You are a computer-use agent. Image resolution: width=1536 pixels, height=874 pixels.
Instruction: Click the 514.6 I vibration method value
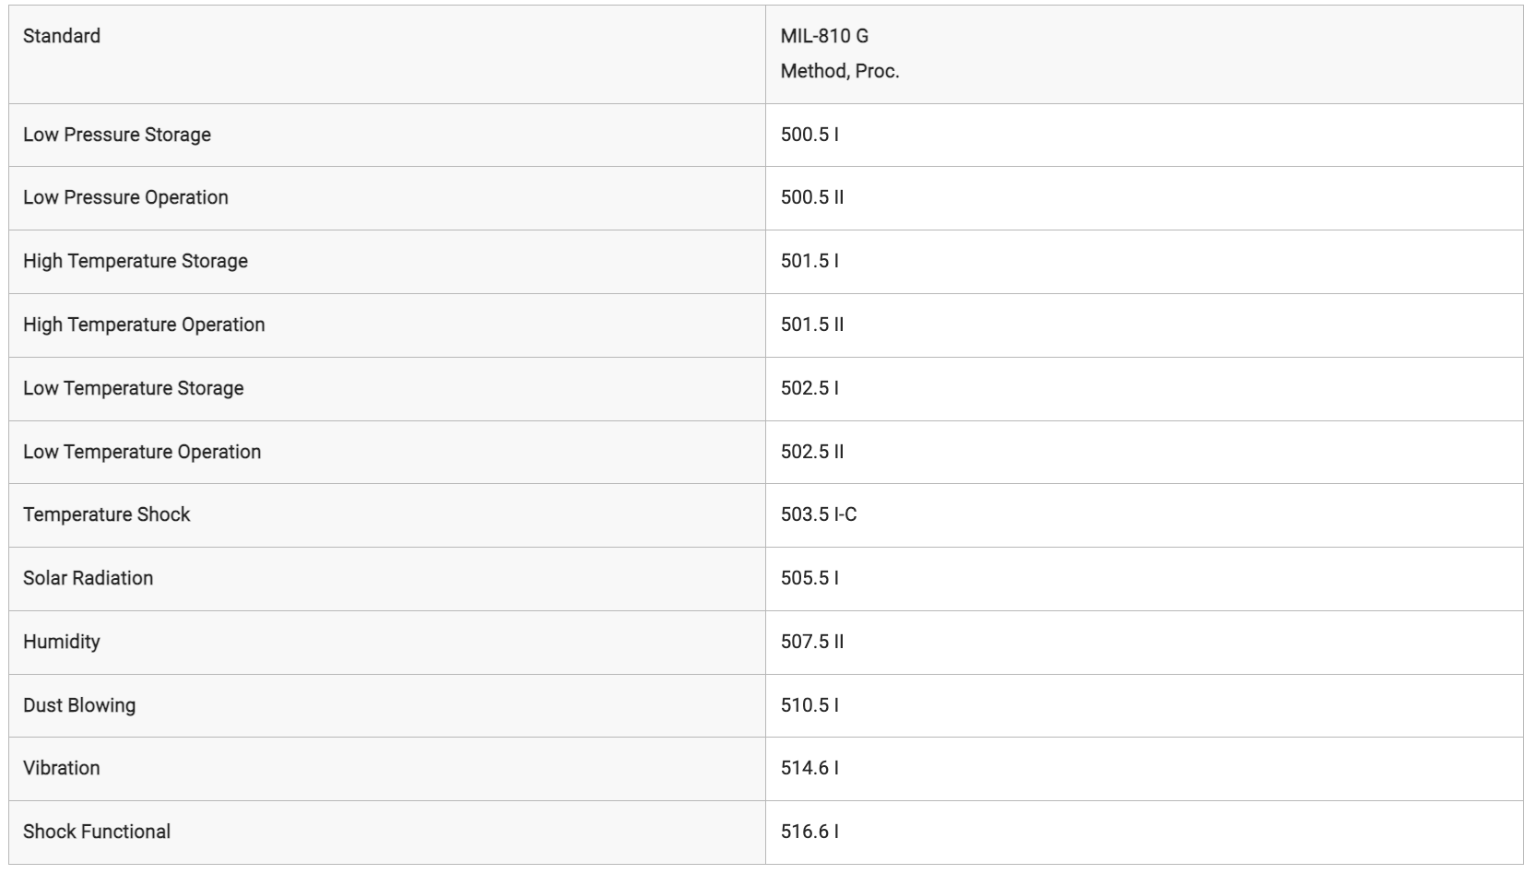coord(809,768)
